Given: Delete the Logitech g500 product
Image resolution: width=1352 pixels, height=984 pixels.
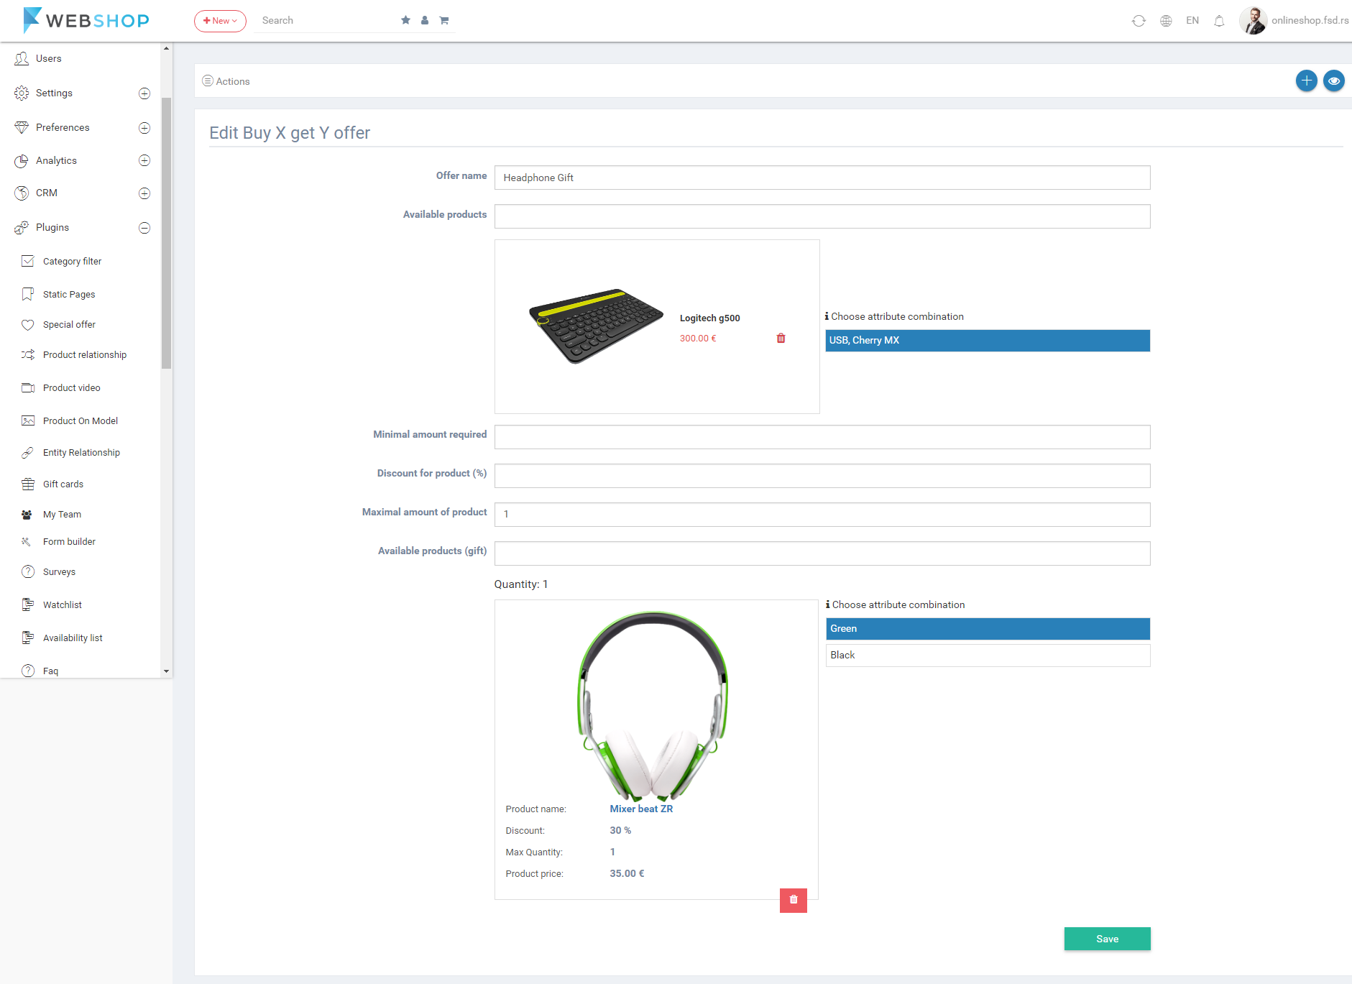Looking at the screenshot, I should 781,338.
